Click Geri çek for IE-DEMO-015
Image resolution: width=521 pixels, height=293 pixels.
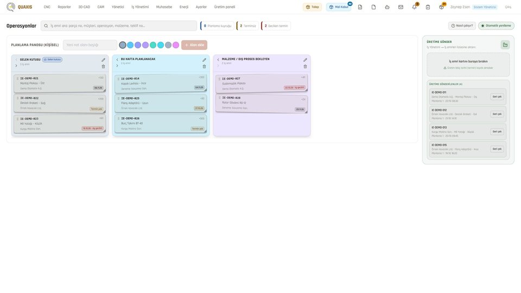click(497, 149)
